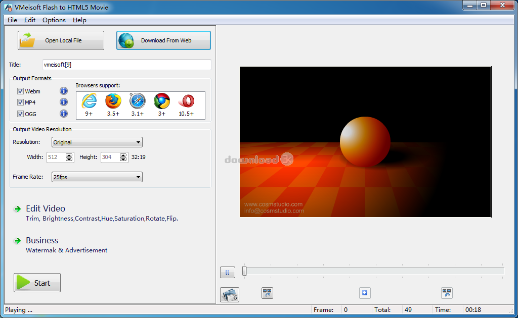Click the time value "00:18" in status bar
518x318 pixels.
[473, 310]
